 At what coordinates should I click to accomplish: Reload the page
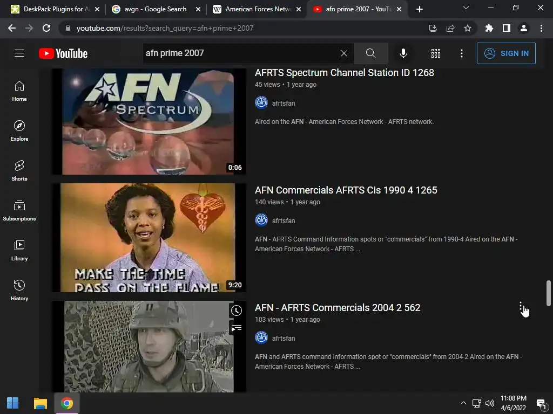click(x=46, y=28)
